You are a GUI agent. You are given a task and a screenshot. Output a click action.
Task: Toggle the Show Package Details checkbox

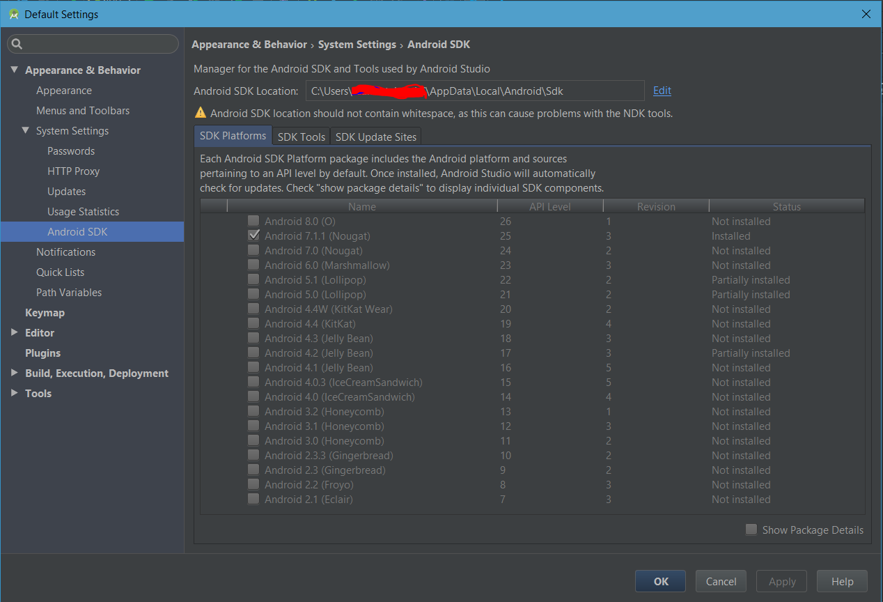751,530
